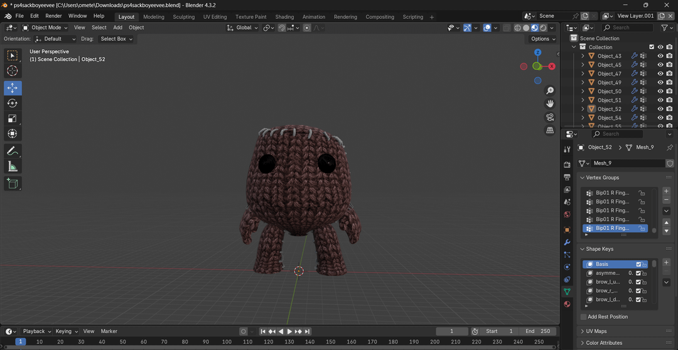The height and width of the screenshot is (350, 678).
Task: Open the Keying popover in timeline
Action: click(66, 331)
